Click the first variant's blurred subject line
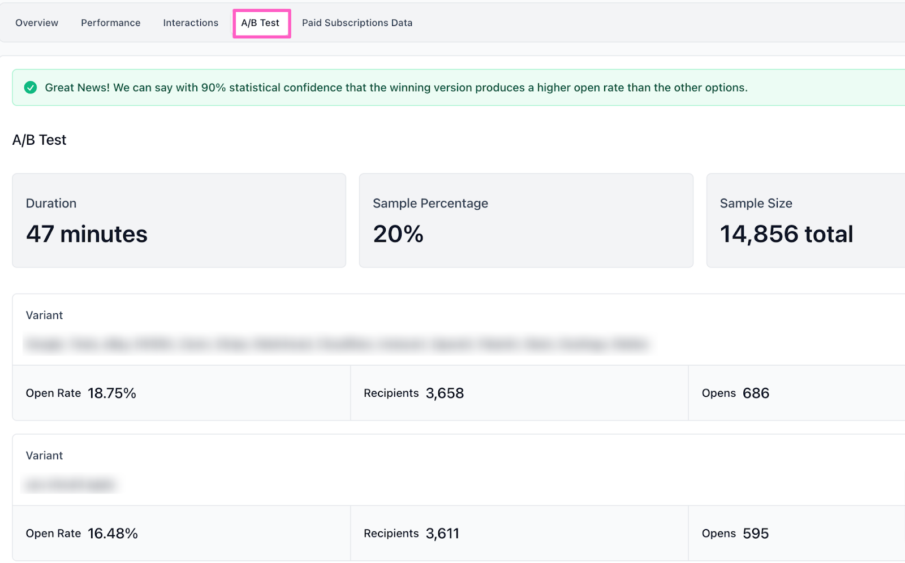The width and height of the screenshot is (905, 563). [337, 344]
